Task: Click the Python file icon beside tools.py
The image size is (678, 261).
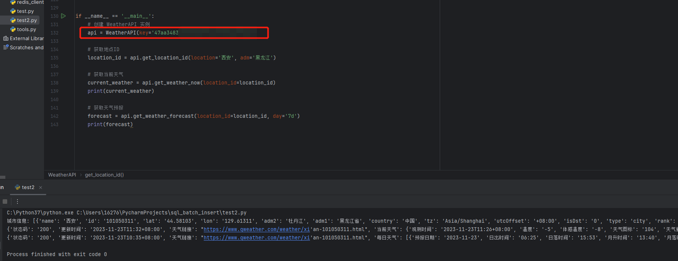Action: [x=13, y=29]
